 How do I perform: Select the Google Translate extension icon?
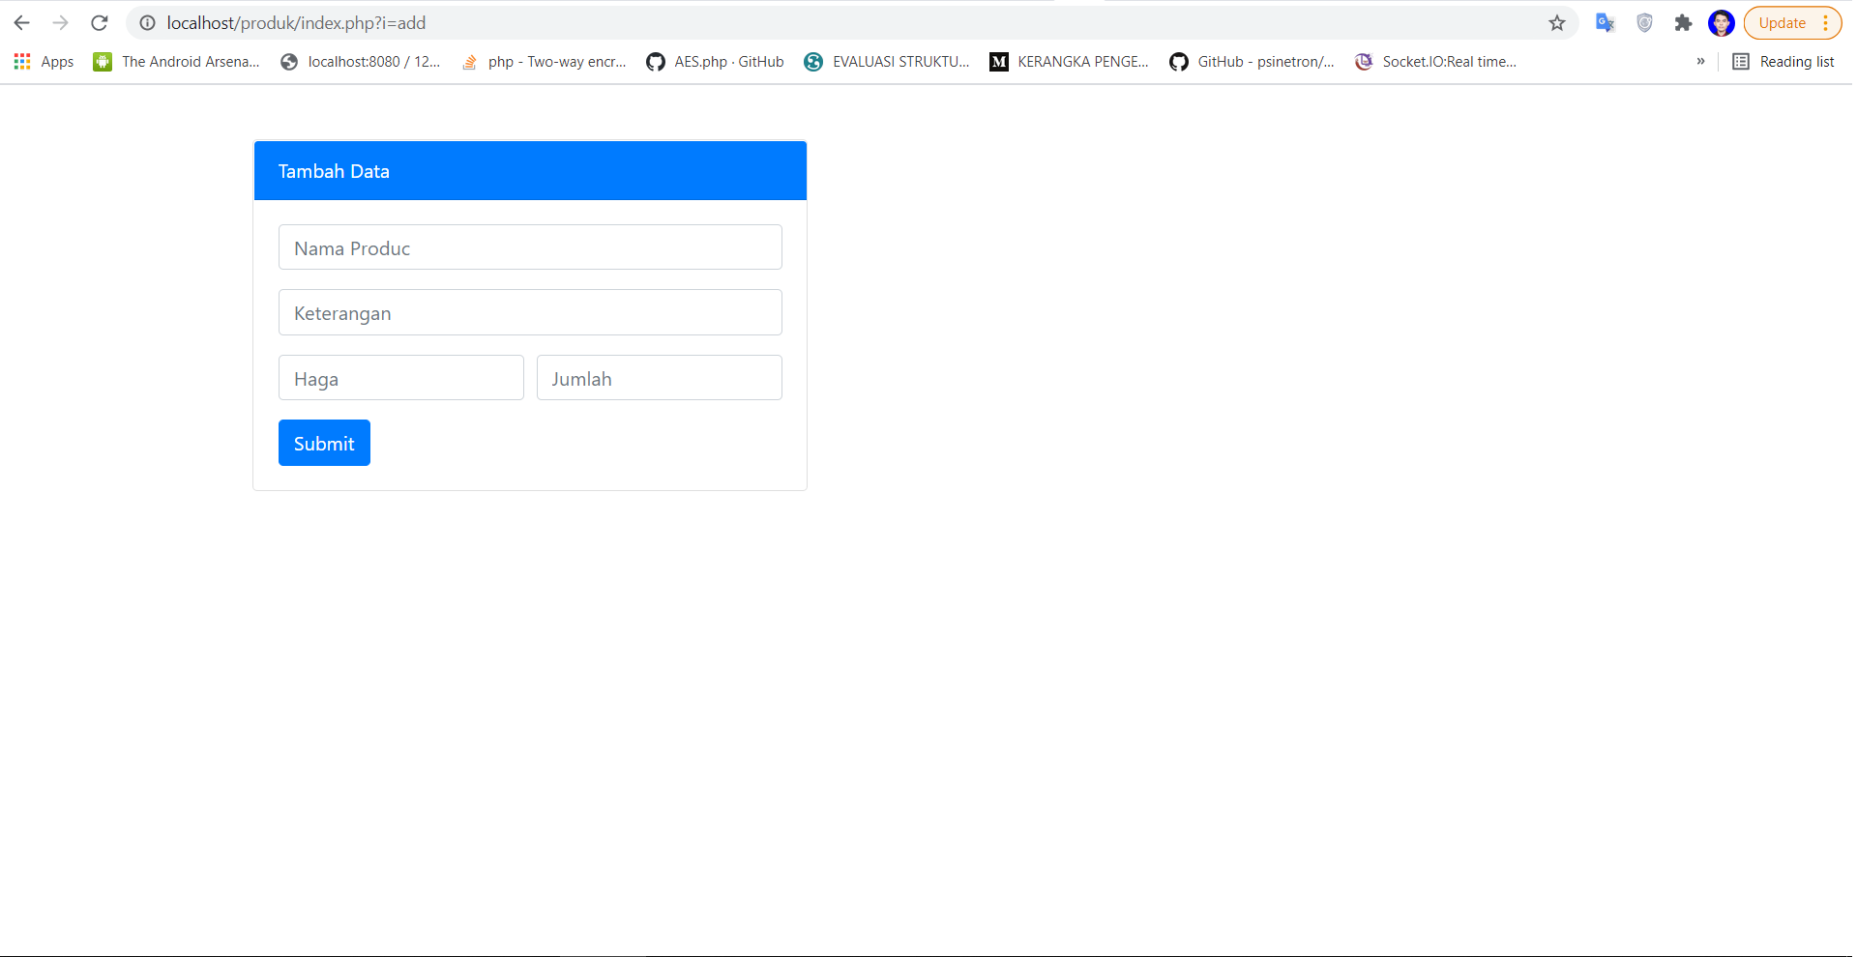[x=1606, y=22]
